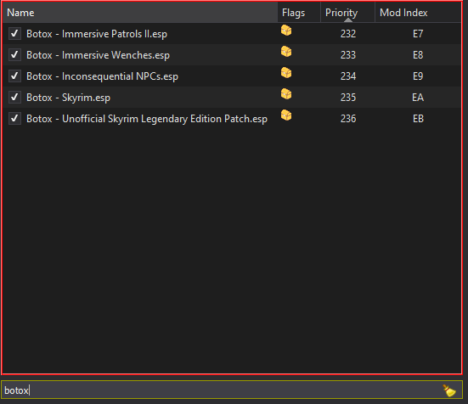
Task: Click mod index EB
Action: (418, 119)
